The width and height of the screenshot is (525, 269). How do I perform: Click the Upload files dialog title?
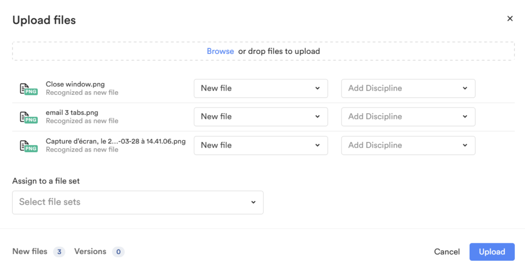click(x=44, y=20)
